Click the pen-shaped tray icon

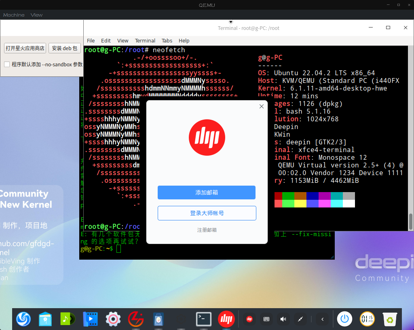pyautogui.click(x=300, y=319)
